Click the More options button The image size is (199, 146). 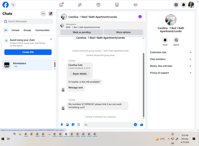pos(123,32)
